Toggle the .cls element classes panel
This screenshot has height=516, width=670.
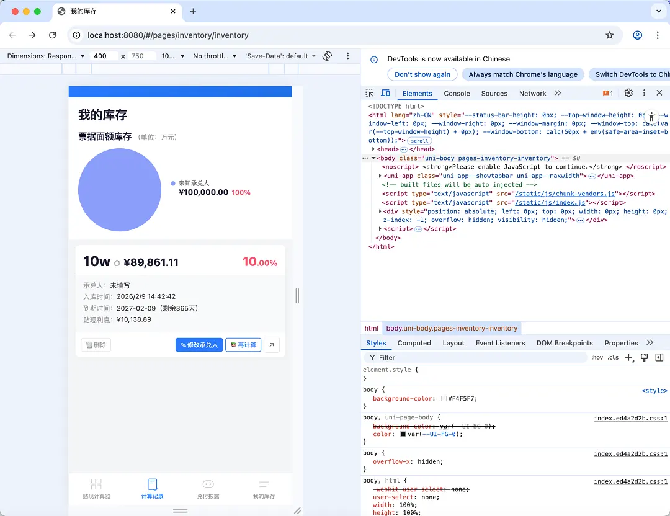pos(613,358)
